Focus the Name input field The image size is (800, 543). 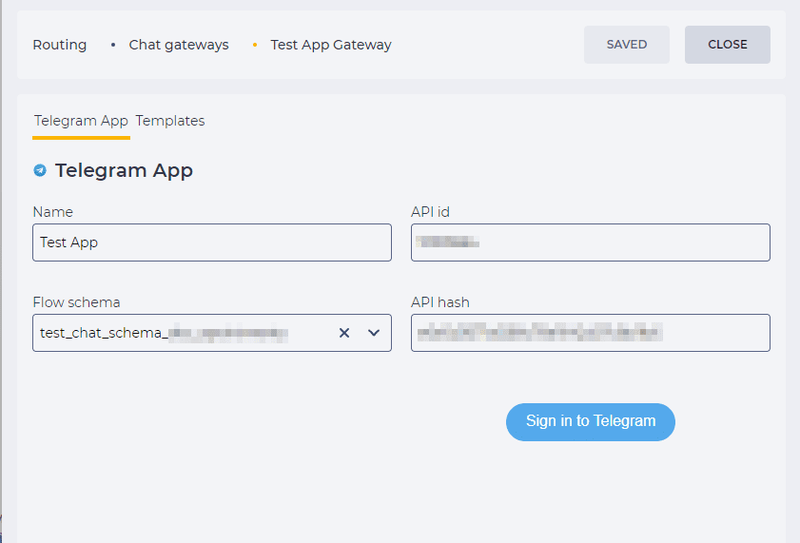click(212, 242)
